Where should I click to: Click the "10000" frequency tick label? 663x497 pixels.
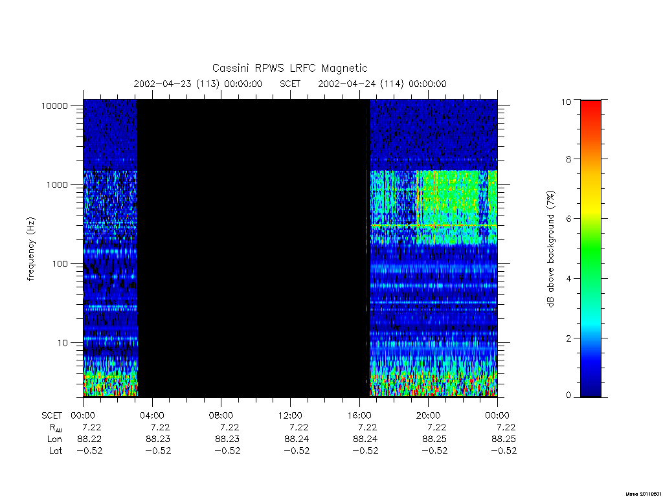(54, 105)
